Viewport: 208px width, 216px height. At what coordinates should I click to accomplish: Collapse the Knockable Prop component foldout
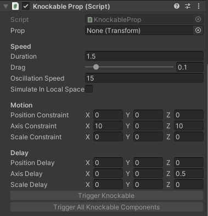(x=5, y=7)
